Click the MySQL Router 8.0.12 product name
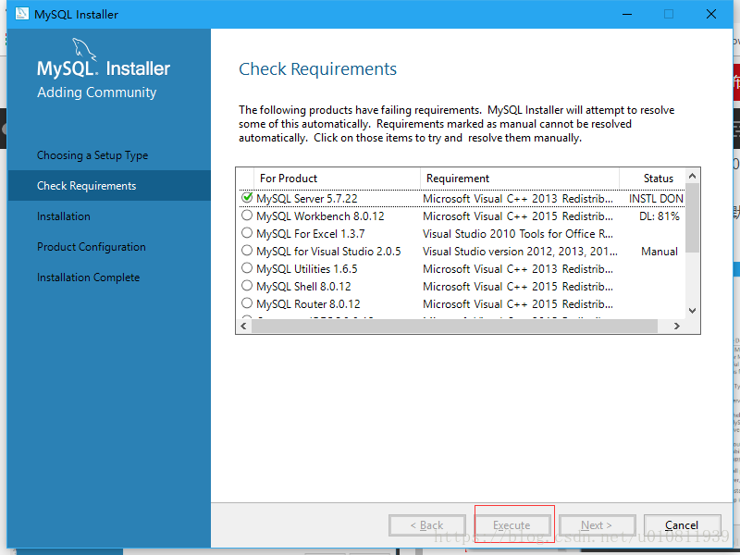740x555 pixels. tap(308, 304)
